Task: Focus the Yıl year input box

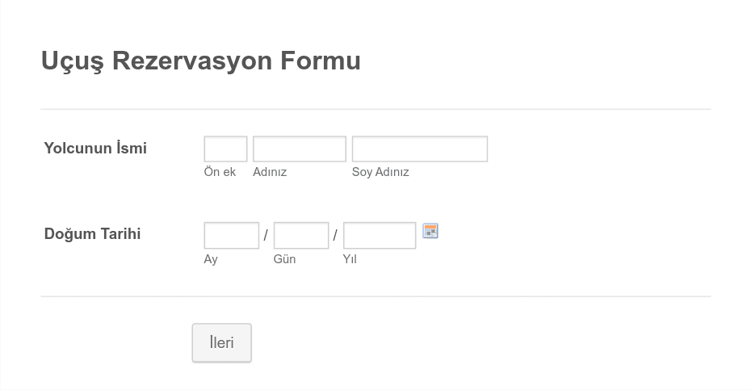Action: click(380, 235)
